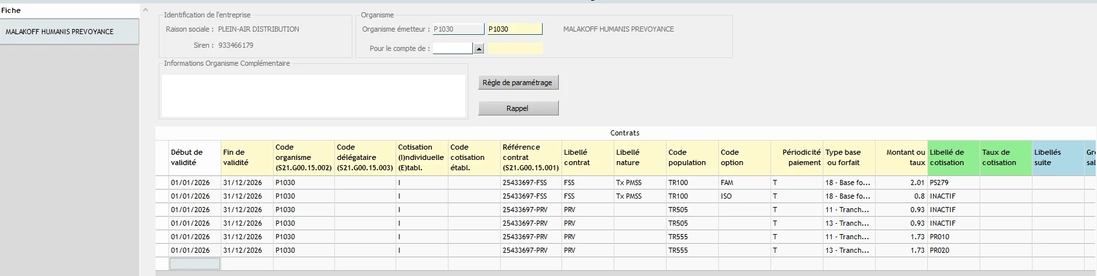Click the green 'Taux de cotisation' header

coord(1005,158)
